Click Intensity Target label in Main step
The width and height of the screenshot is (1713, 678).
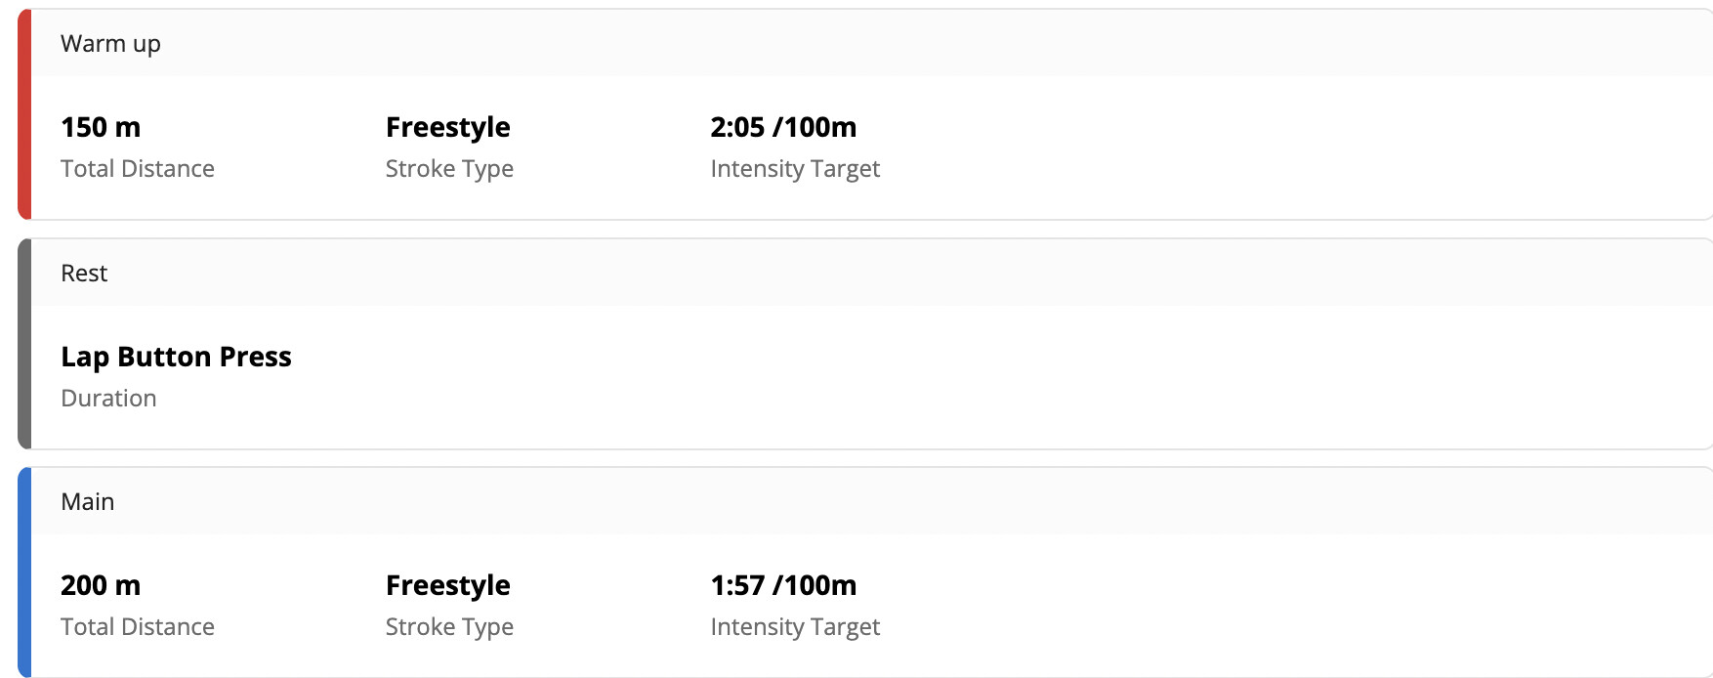795,627
